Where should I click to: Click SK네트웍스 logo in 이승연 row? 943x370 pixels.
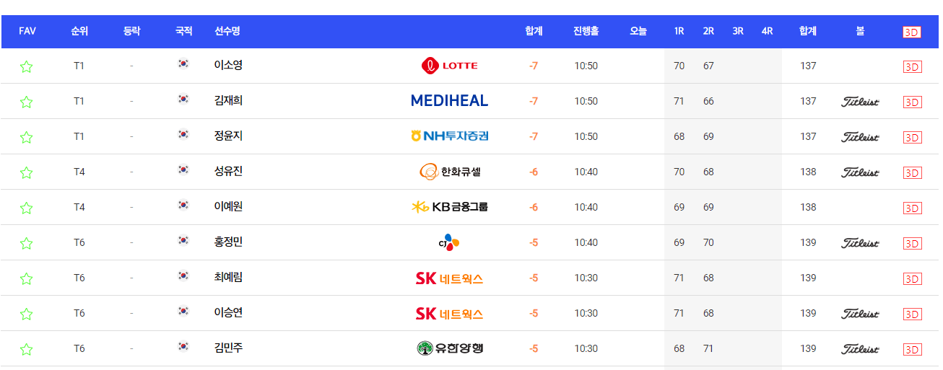pyautogui.click(x=449, y=313)
